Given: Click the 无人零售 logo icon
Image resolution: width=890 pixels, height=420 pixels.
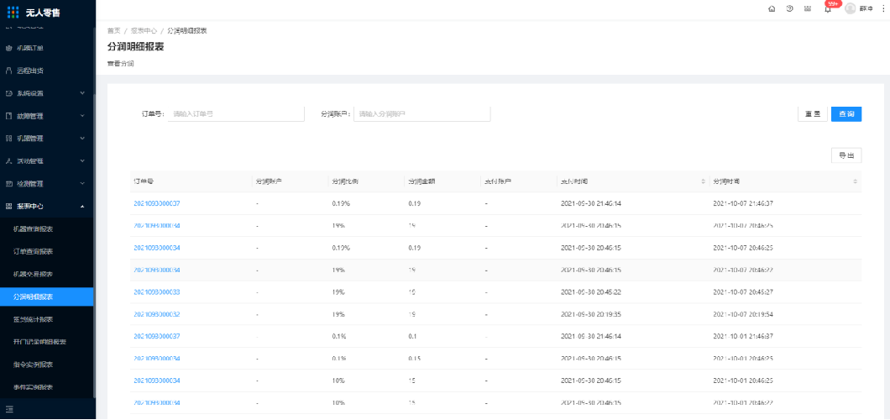Looking at the screenshot, I should pos(13,12).
